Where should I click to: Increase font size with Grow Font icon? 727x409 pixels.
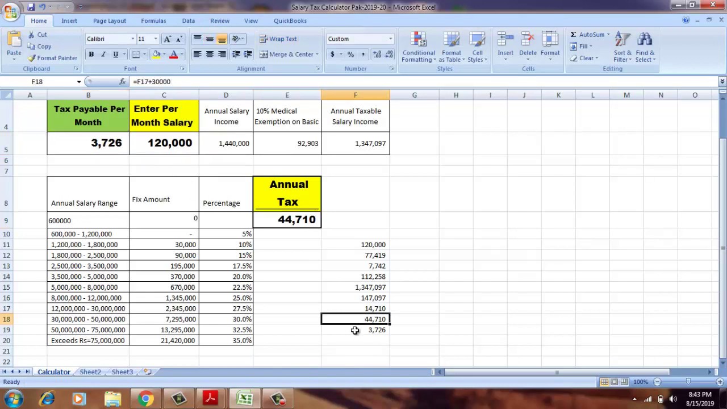click(167, 39)
